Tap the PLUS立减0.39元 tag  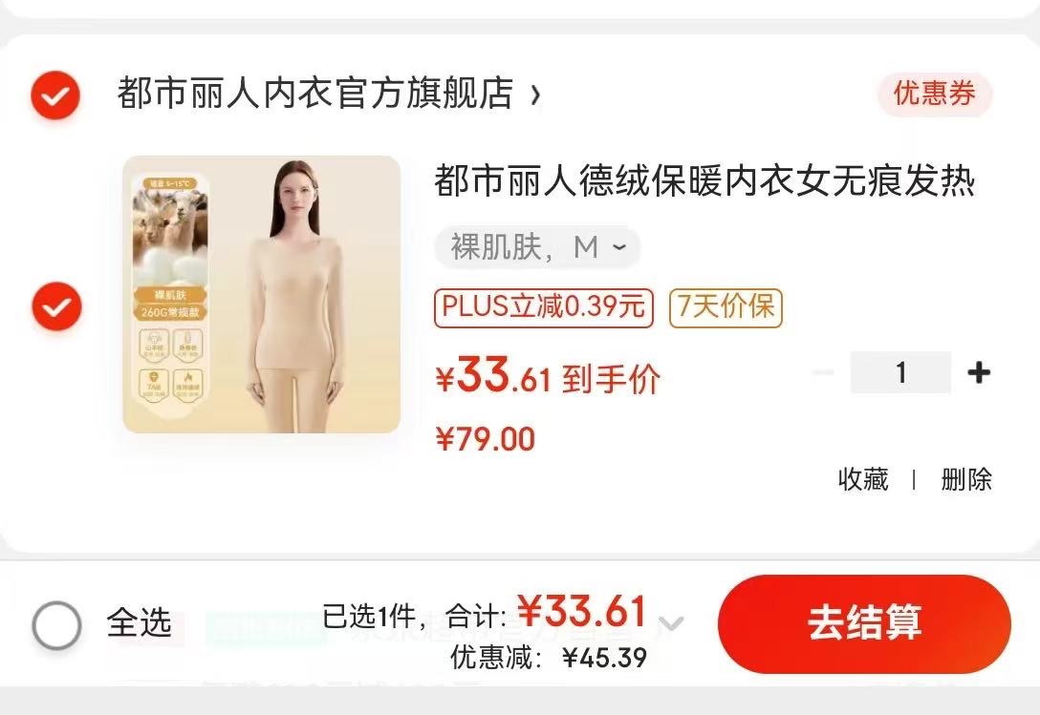(544, 308)
